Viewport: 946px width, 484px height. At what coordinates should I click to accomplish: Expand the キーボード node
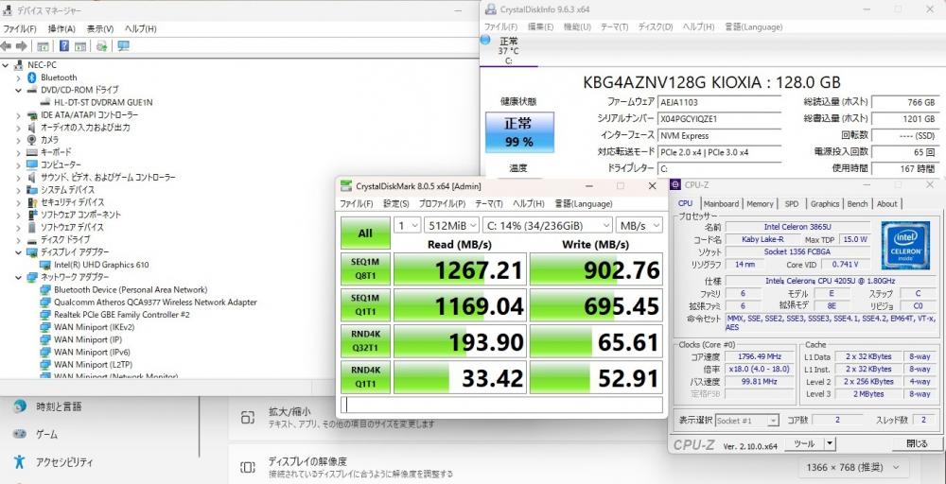(18, 152)
